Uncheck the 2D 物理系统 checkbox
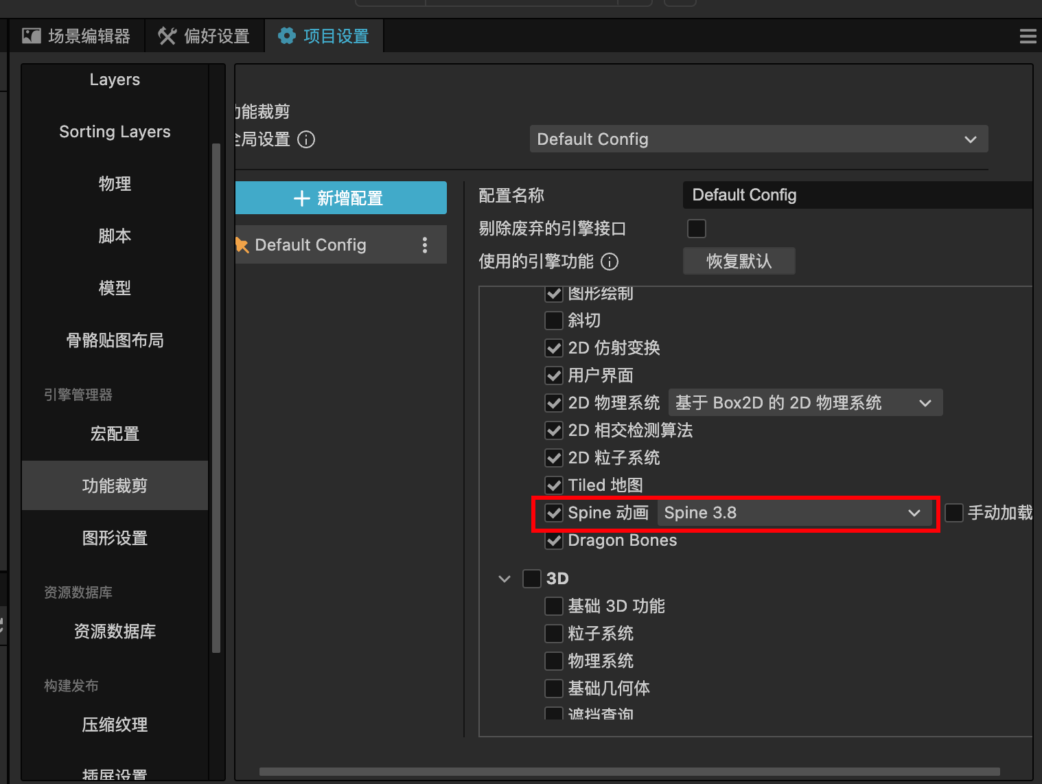The image size is (1042, 784). click(554, 403)
